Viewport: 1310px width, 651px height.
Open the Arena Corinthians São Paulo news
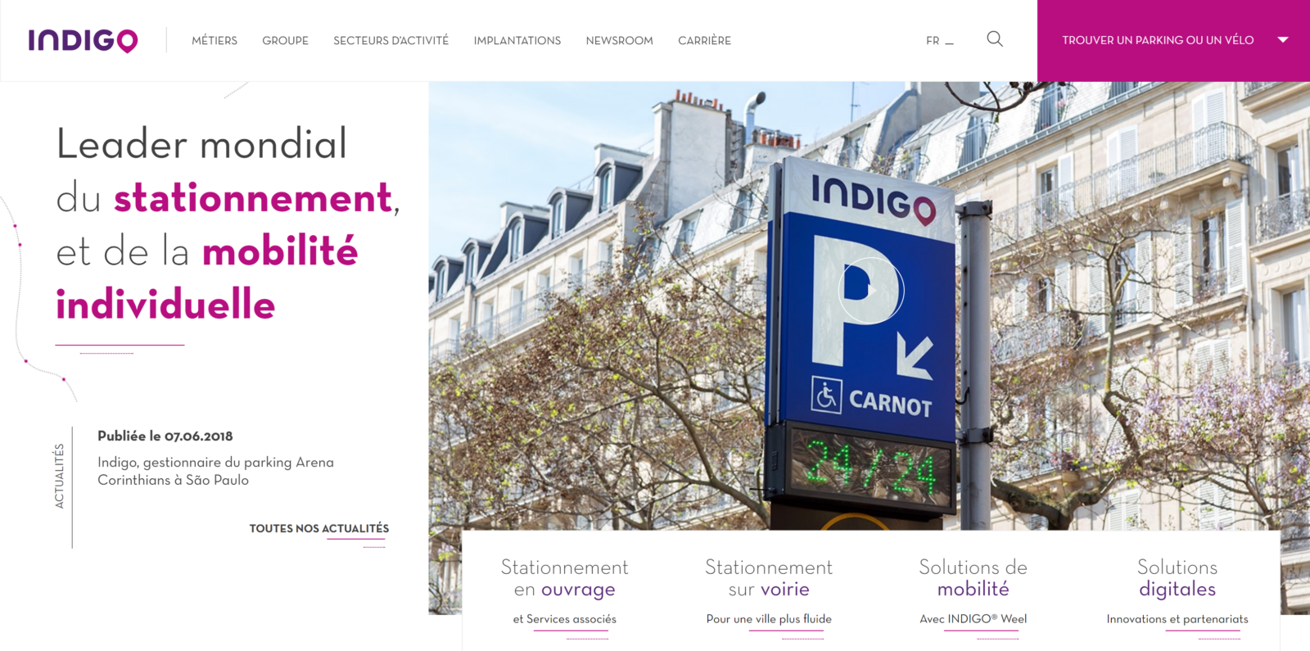[x=216, y=471]
